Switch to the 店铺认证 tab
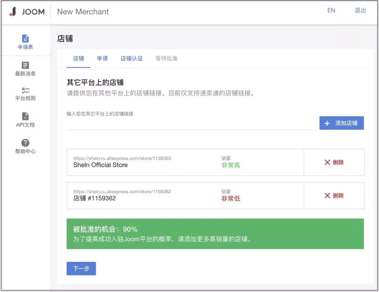The width and height of the screenshot is (379, 292). click(132, 59)
